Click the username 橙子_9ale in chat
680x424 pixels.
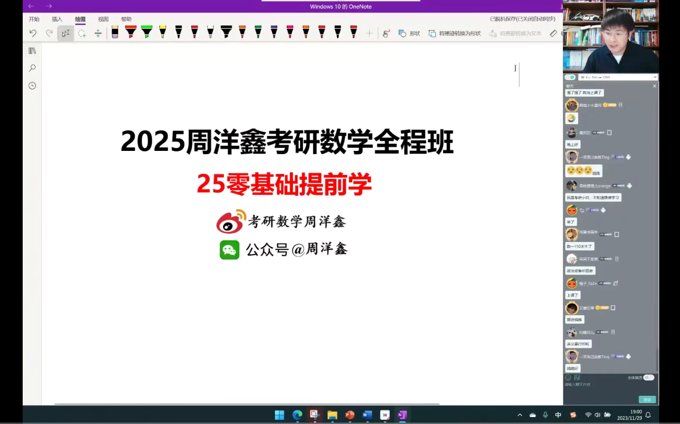click(x=588, y=283)
